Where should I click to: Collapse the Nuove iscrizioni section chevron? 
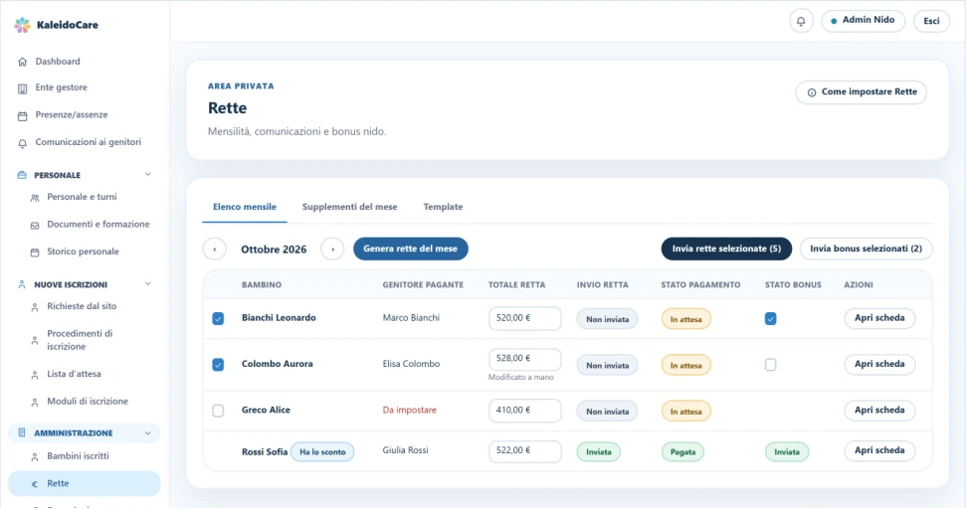pos(148,284)
